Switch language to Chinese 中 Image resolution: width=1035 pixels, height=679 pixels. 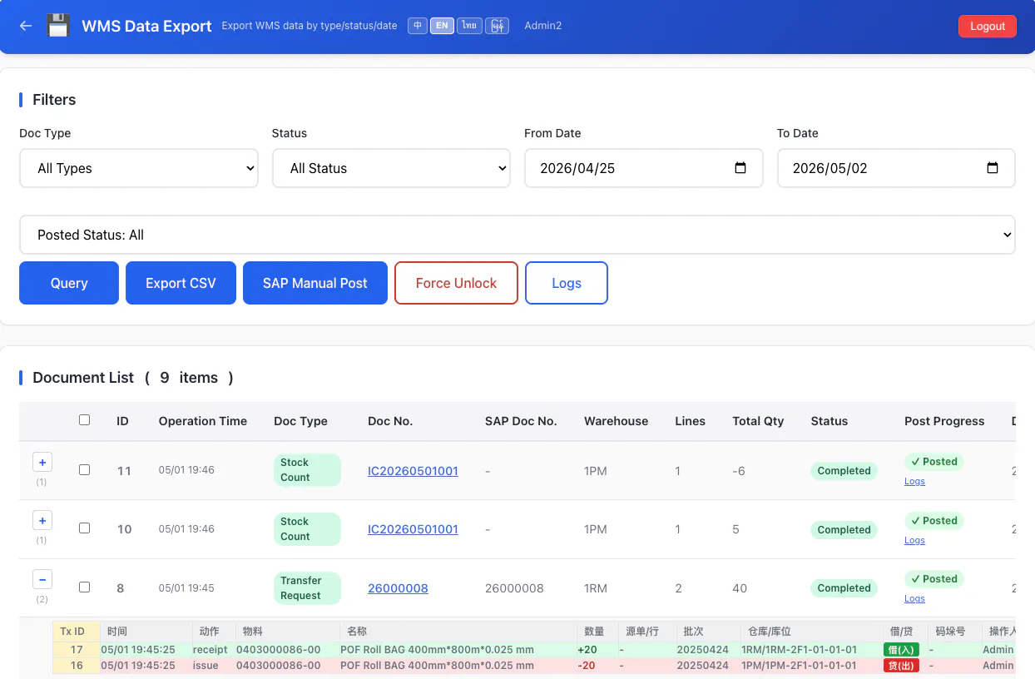pos(418,26)
